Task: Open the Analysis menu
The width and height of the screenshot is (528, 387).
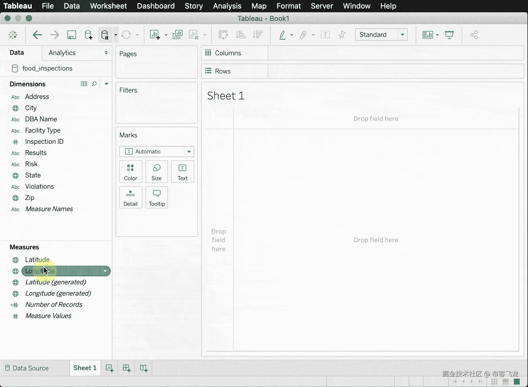Action: pos(227,6)
